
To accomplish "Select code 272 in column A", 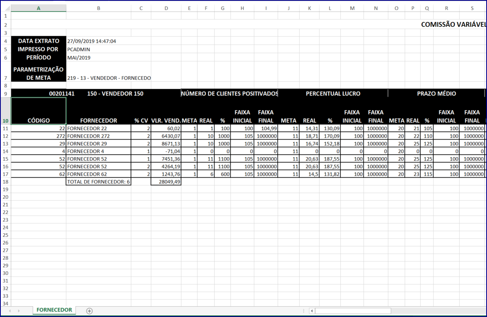I will tap(38, 136).
